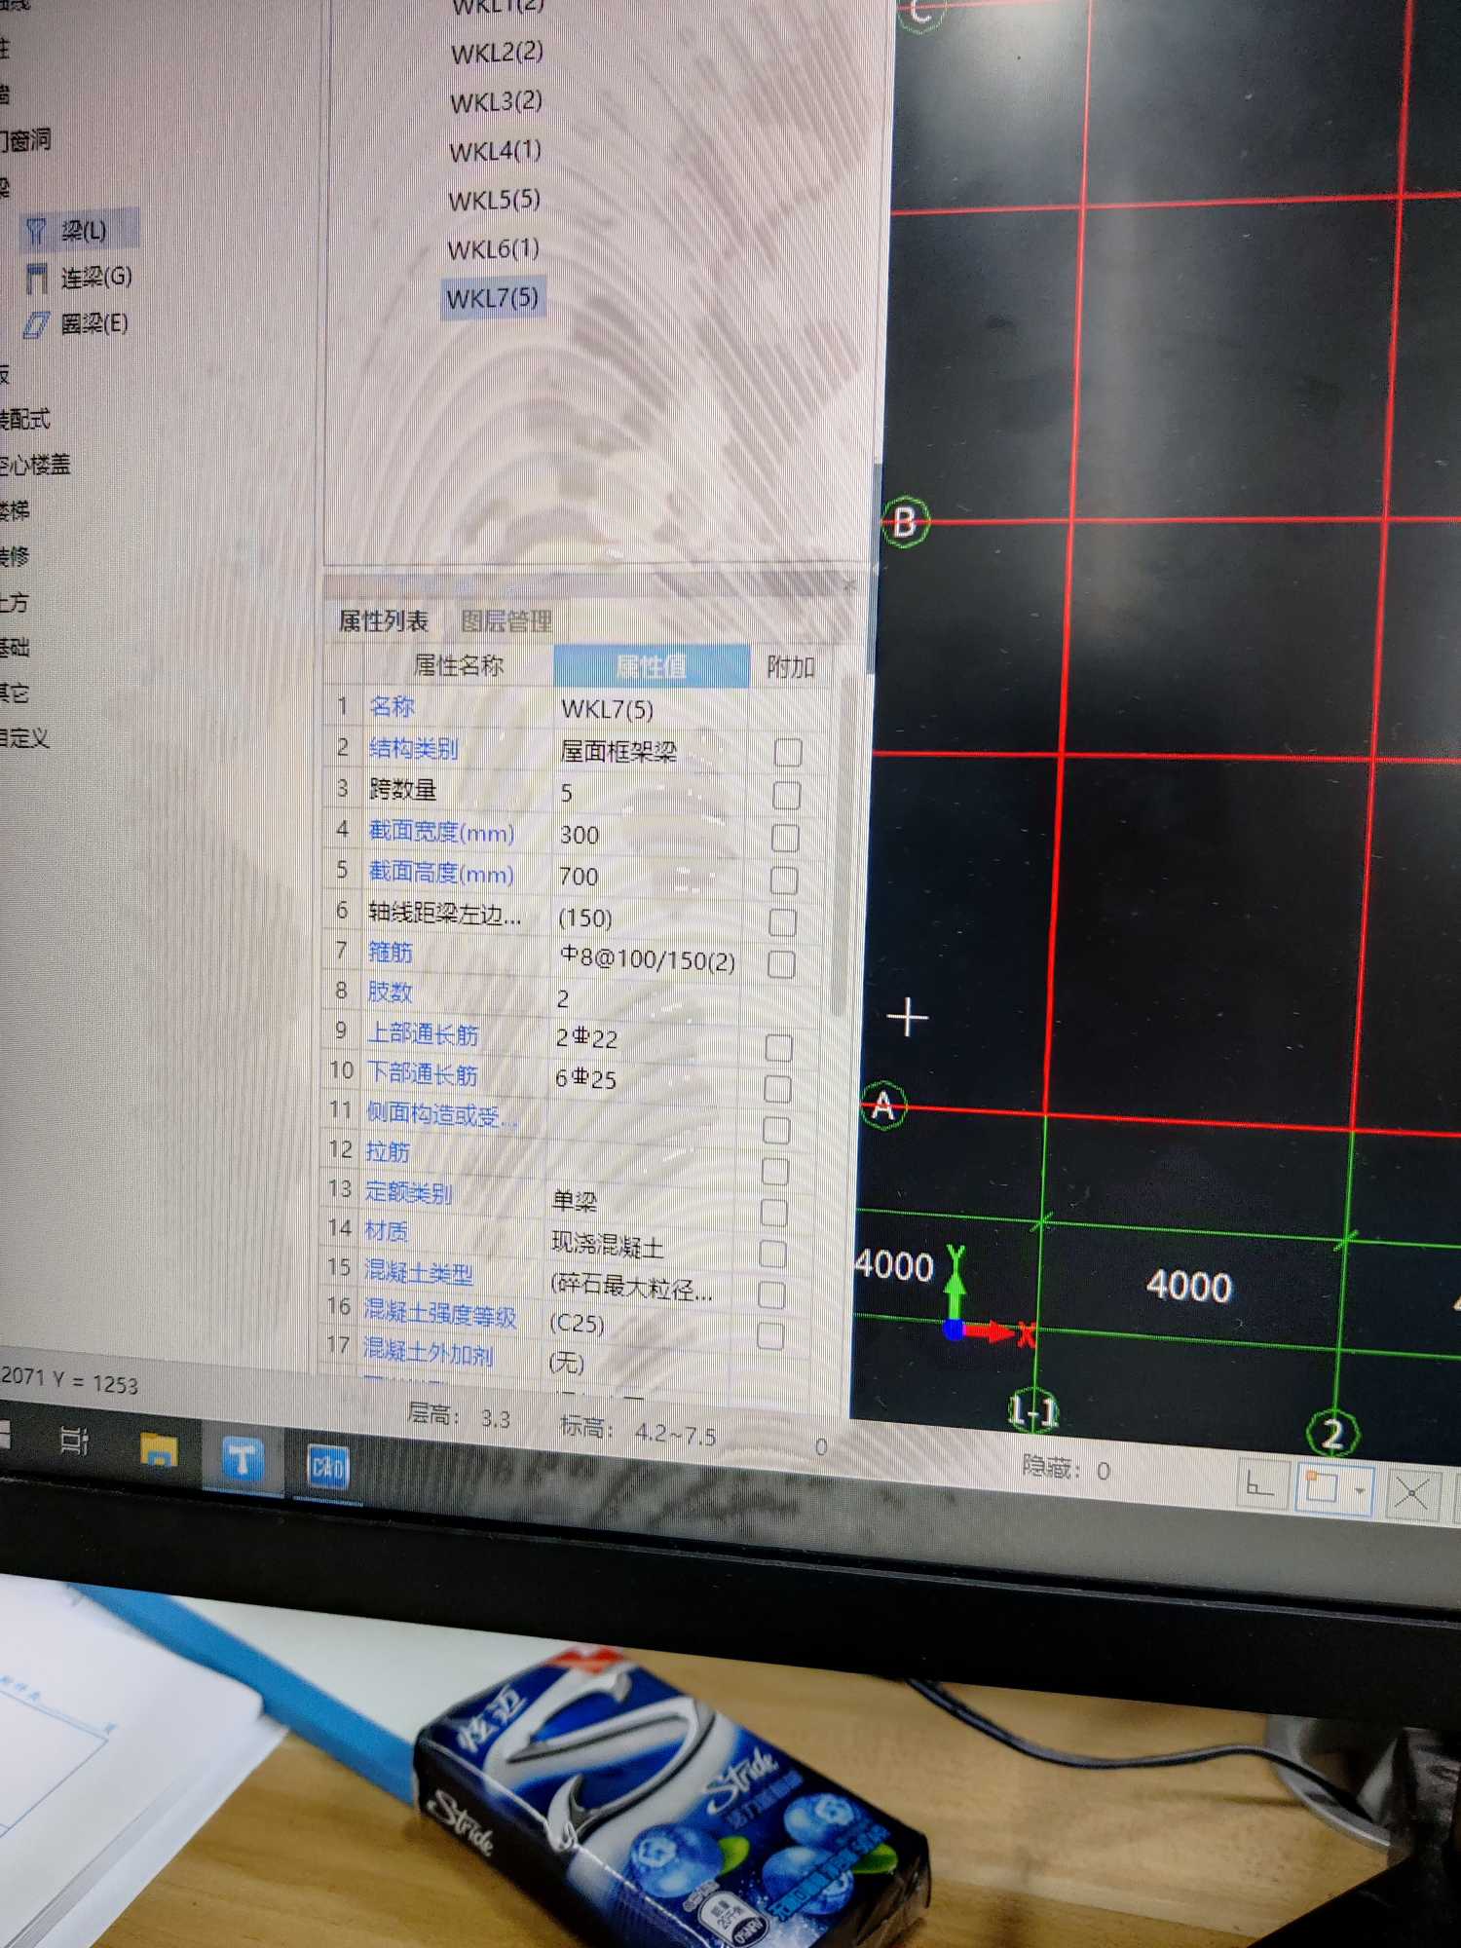Check the 附加 box for 结构类别

(788, 752)
